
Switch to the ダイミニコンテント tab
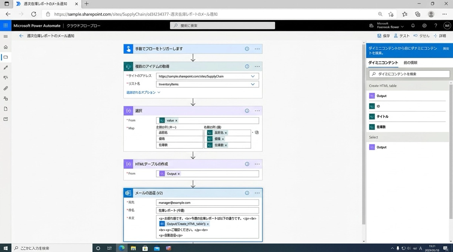point(383,63)
